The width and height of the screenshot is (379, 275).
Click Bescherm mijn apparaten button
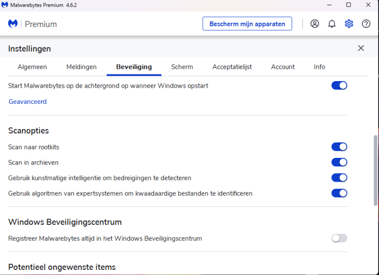(x=247, y=24)
